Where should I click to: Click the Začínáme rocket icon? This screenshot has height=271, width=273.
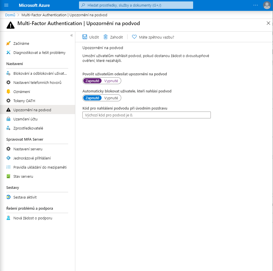tap(8, 43)
